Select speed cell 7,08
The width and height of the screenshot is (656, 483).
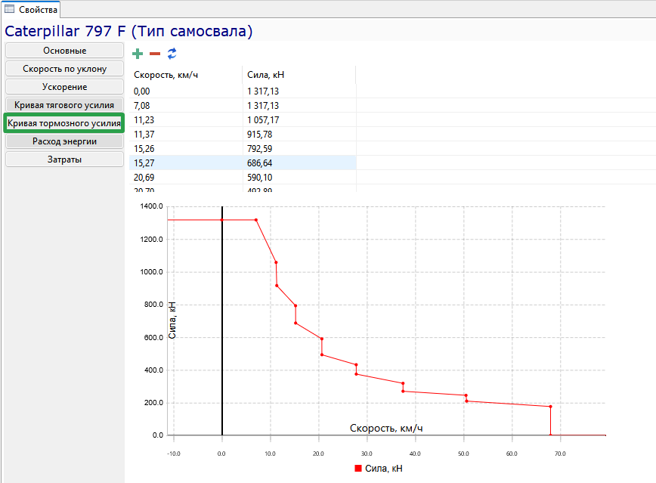coord(186,106)
